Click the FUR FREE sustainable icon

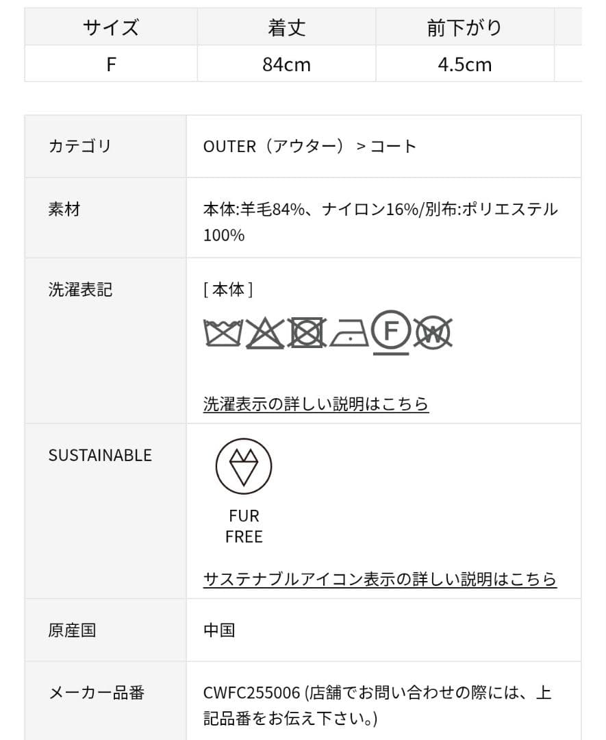tap(244, 467)
